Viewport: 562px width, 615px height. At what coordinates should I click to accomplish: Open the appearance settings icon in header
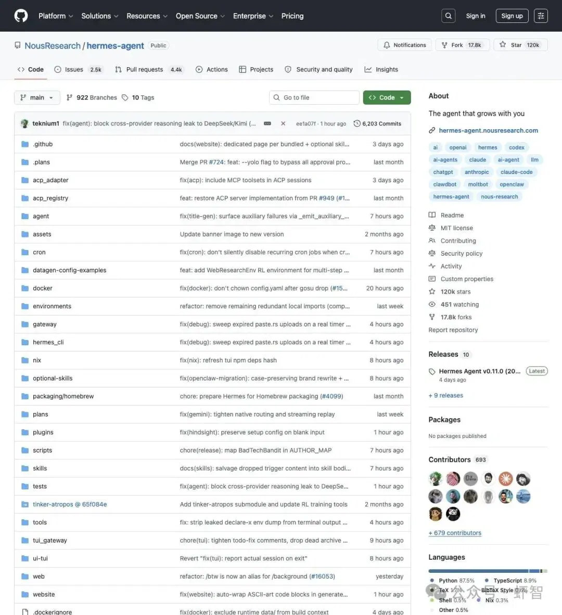[x=541, y=16]
